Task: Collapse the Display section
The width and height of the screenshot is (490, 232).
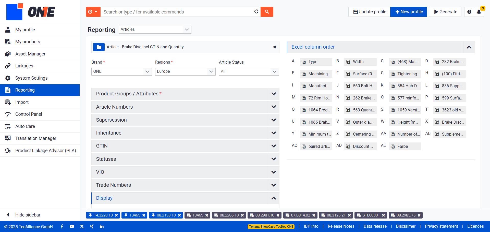Action: tap(274, 198)
